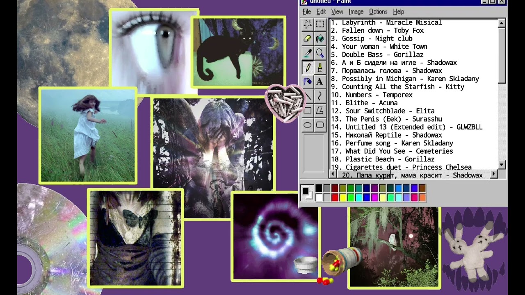The image size is (525, 295).
Task: Click the horizontal scrollbar right arrow
Action: [x=494, y=175]
